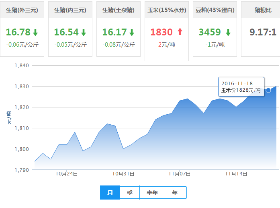The width and height of the screenshot is (280, 208).
Task: Switch chart range to 年
Action: tap(176, 192)
